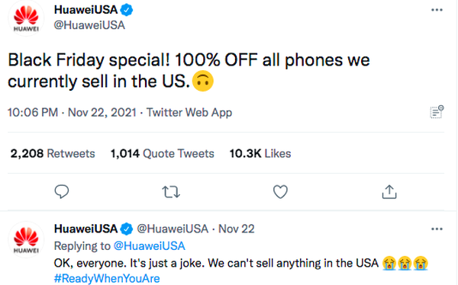Click the tweet analytics list icon
The width and height of the screenshot is (458, 285).
(x=437, y=112)
